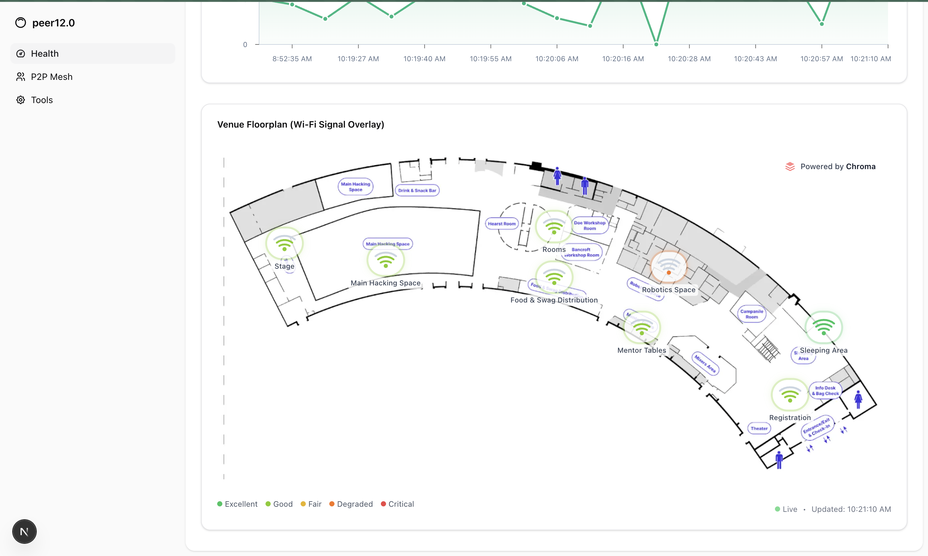928x556 pixels.
Task: Click the peer12.0 logo icon
Action: pyautogui.click(x=21, y=23)
